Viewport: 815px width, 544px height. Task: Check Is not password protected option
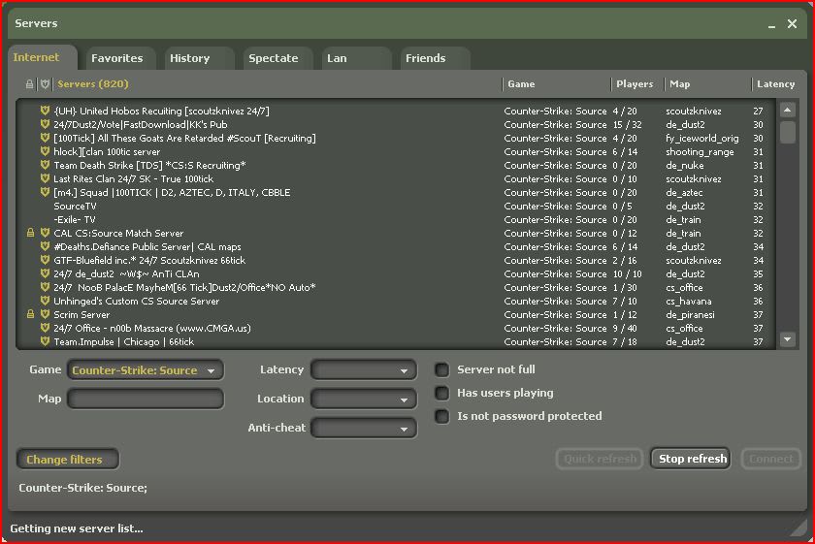(441, 417)
